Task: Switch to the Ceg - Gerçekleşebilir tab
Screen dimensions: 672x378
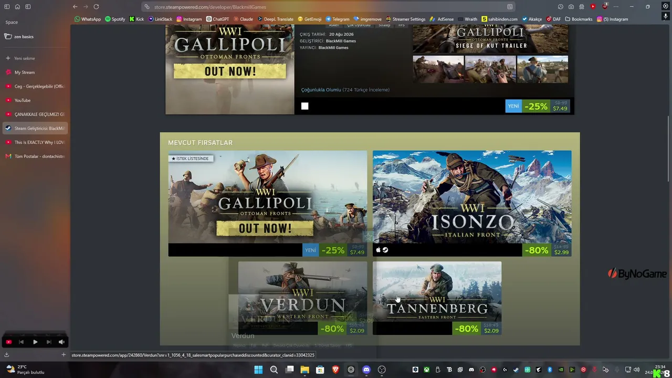Action: (35, 86)
